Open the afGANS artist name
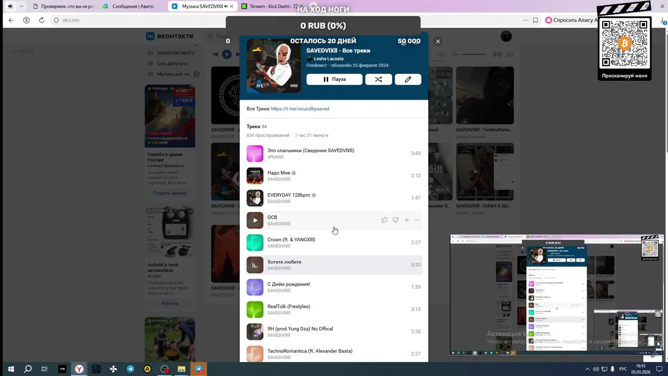This screenshot has height=376, width=668. coord(276,157)
